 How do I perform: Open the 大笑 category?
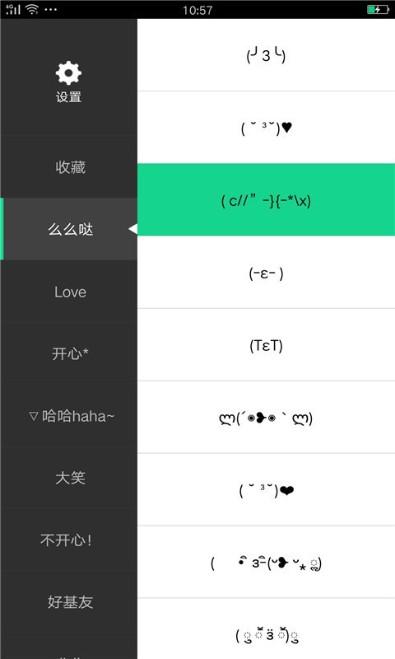pos(69,478)
